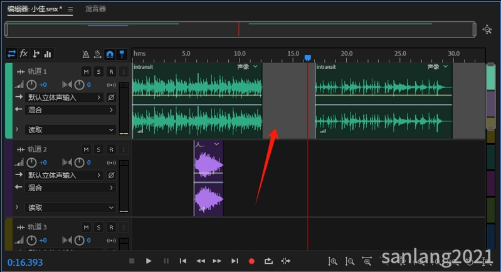Expand 轨道 2 automation lanes arrow
This screenshot has height=272, width=501.
point(17,207)
